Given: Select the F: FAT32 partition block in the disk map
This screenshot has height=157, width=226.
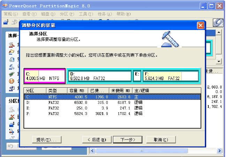Looking at the screenshot, I should (x=171, y=76).
